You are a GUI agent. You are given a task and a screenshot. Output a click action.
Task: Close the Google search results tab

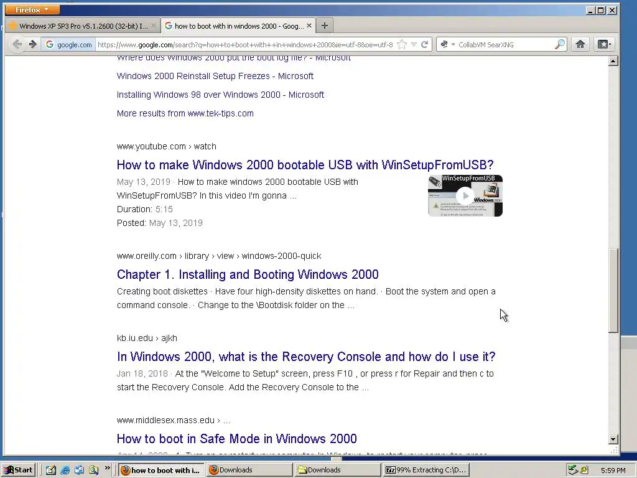pyautogui.click(x=309, y=26)
